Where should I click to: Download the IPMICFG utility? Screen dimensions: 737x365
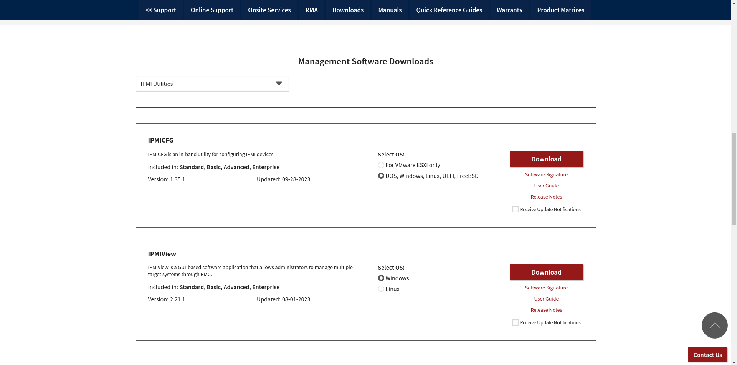tap(546, 159)
